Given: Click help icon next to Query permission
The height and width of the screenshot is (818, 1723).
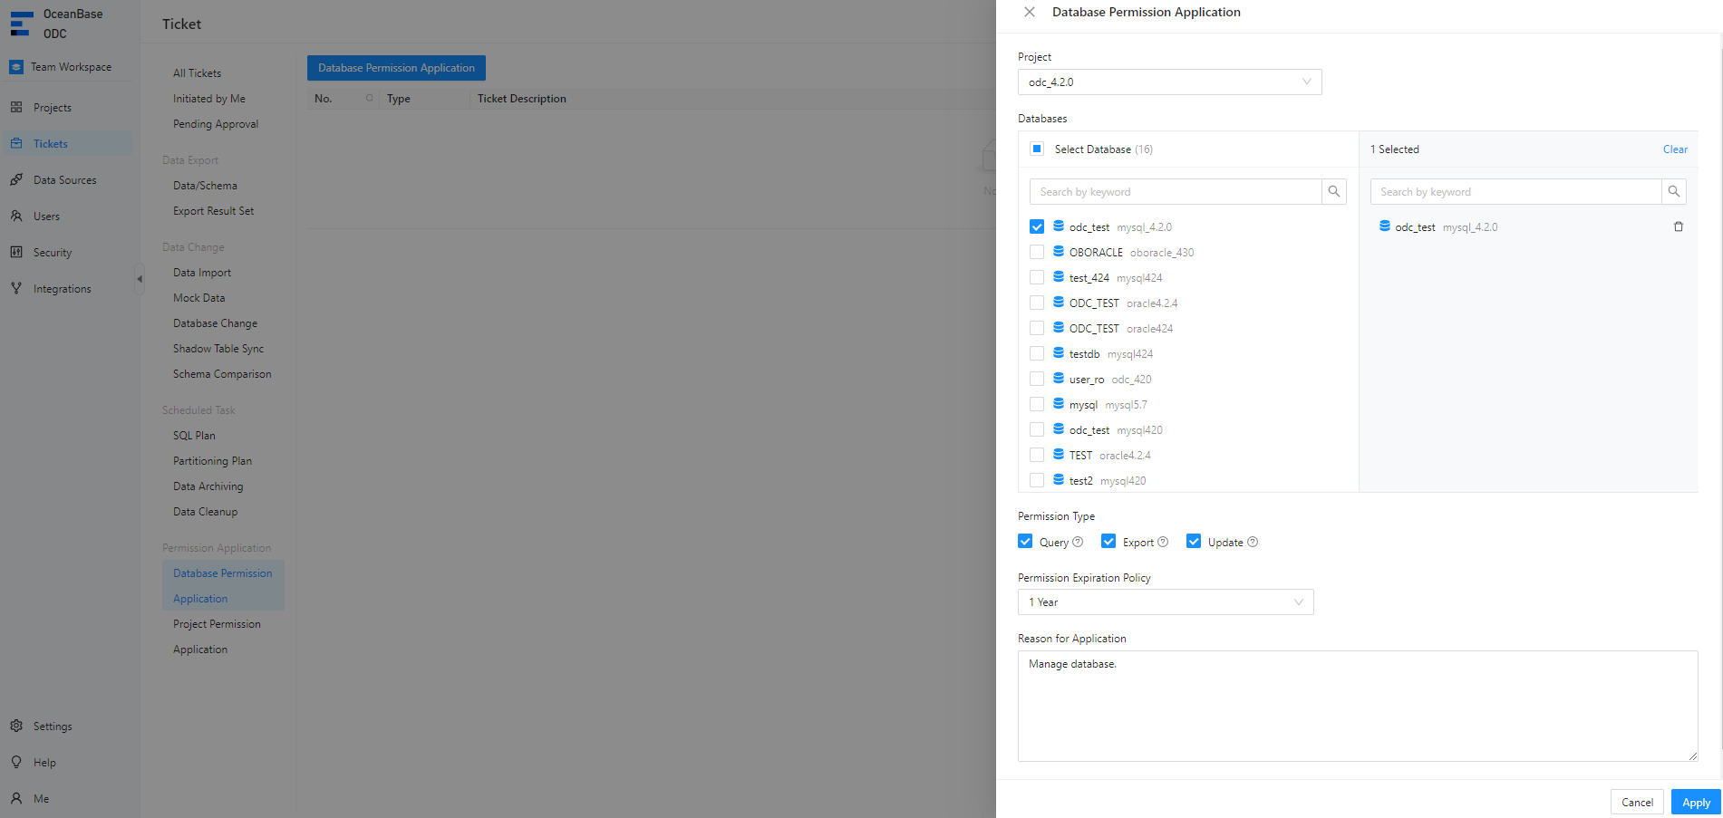Looking at the screenshot, I should tap(1078, 543).
